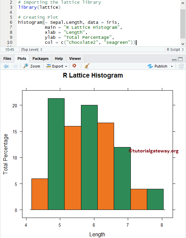Click the tallest green bar near 5

[x=56, y=154]
